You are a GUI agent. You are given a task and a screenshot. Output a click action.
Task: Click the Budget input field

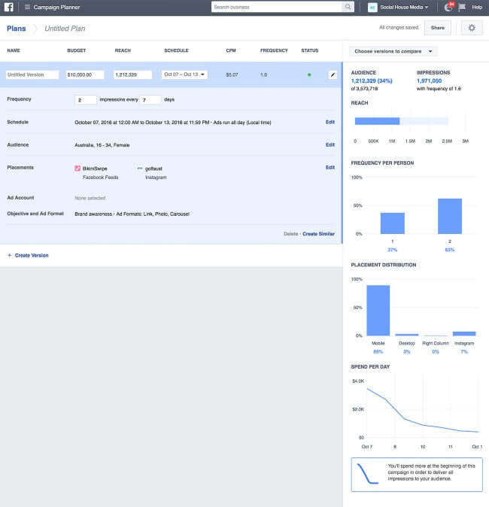(x=85, y=74)
